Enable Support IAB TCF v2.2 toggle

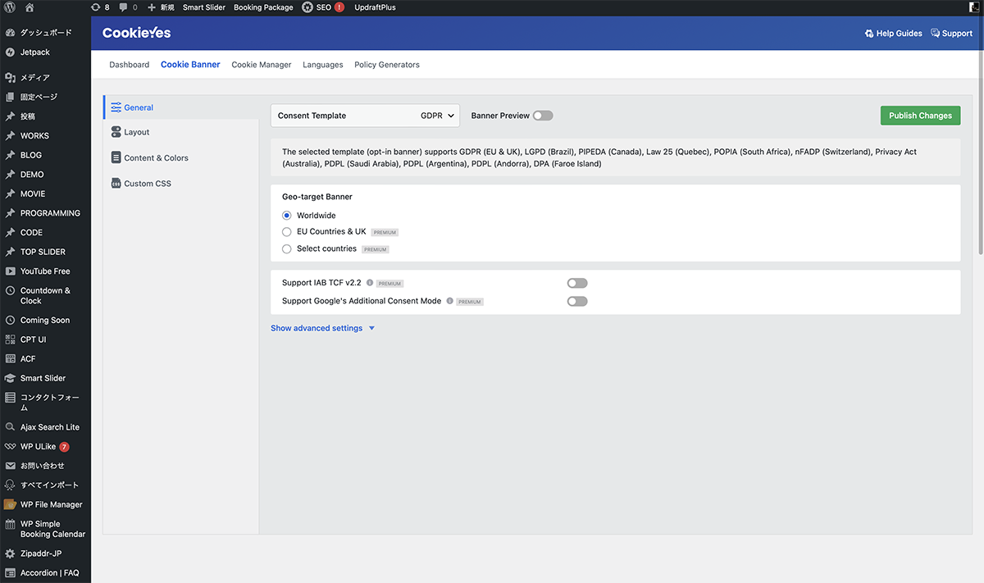(576, 283)
